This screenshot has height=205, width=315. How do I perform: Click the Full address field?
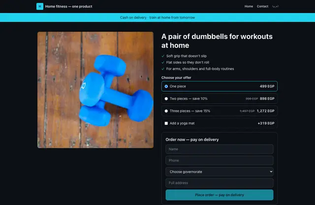coord(220,183)
